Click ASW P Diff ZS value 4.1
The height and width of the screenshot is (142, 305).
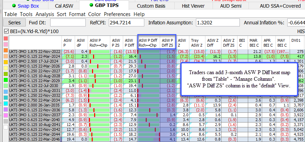pyautogui.click(x=168, y=139)
